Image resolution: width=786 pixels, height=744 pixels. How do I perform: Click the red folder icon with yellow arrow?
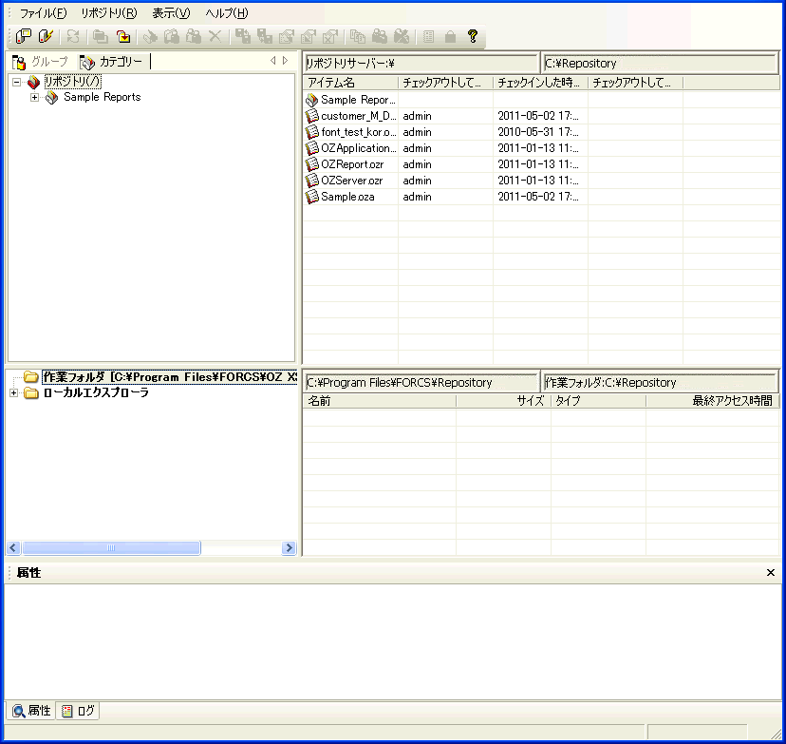[123, 36]
